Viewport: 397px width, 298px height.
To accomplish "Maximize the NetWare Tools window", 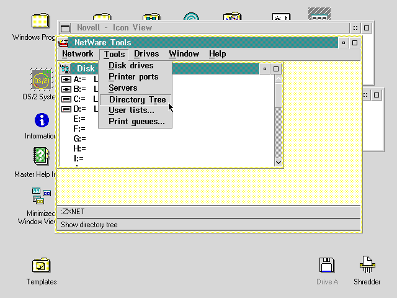I will click(x=355, y=43).
